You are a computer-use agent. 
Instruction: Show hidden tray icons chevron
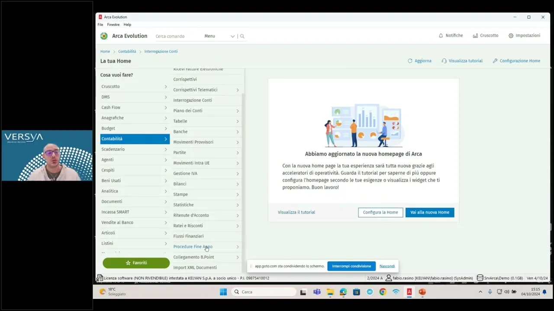pos(480,292)
